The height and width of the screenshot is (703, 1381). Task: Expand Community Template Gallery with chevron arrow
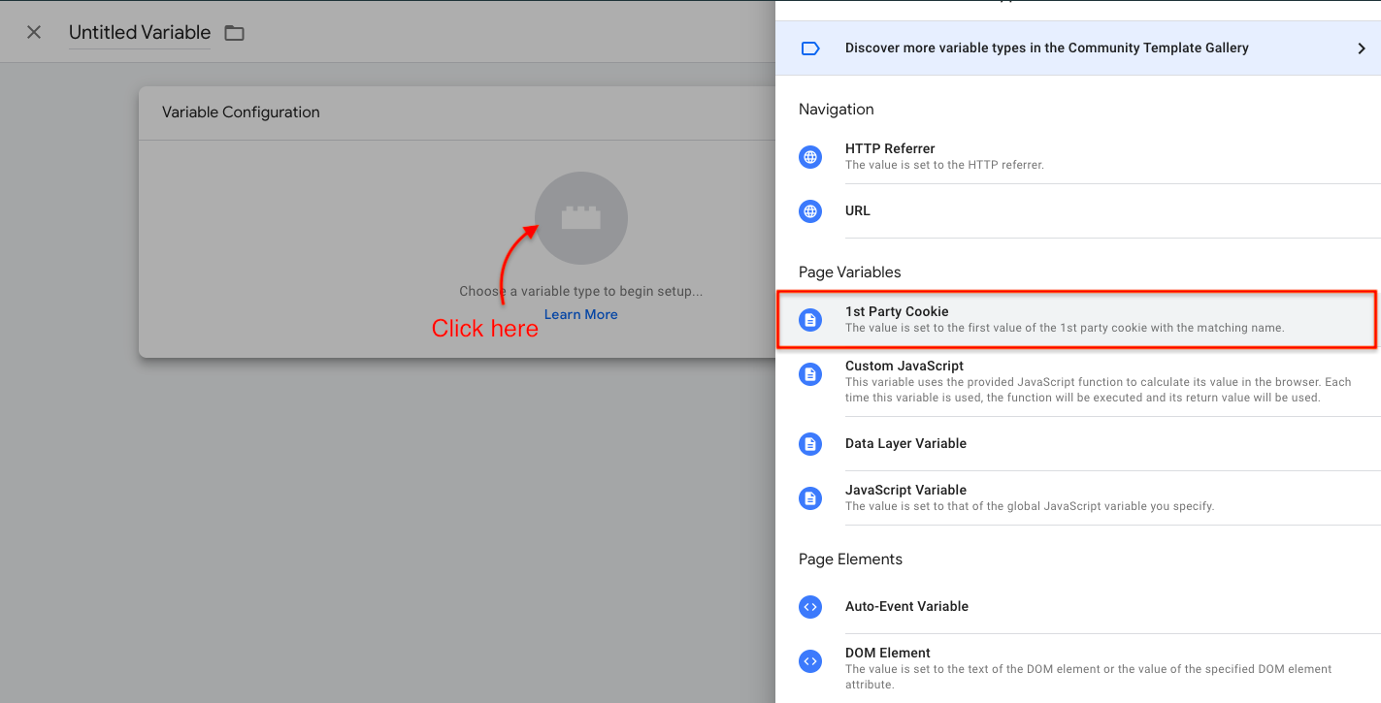[x=1361, y=48]
